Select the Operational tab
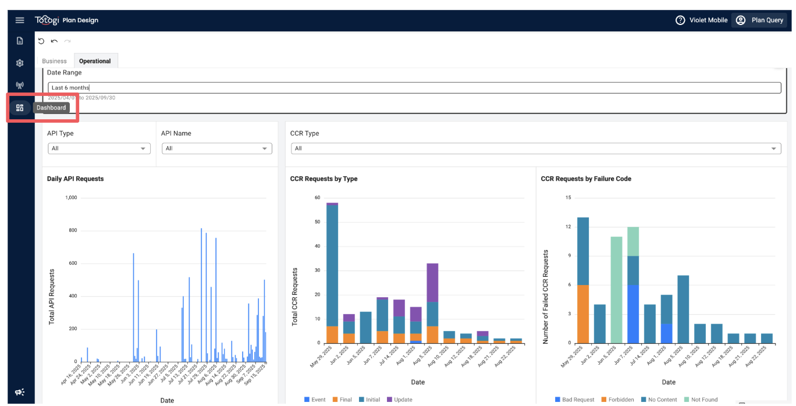The image size is (796, 406). pyautogui.click(x=95, y=61)
